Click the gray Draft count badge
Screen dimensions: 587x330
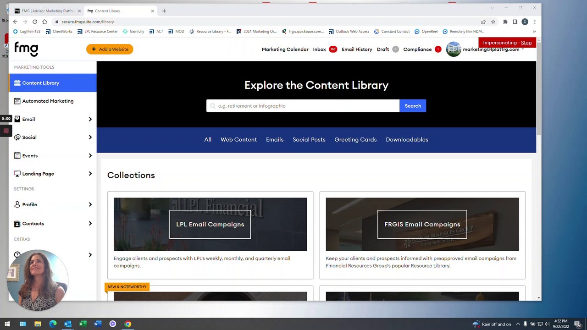pos(395,49)
